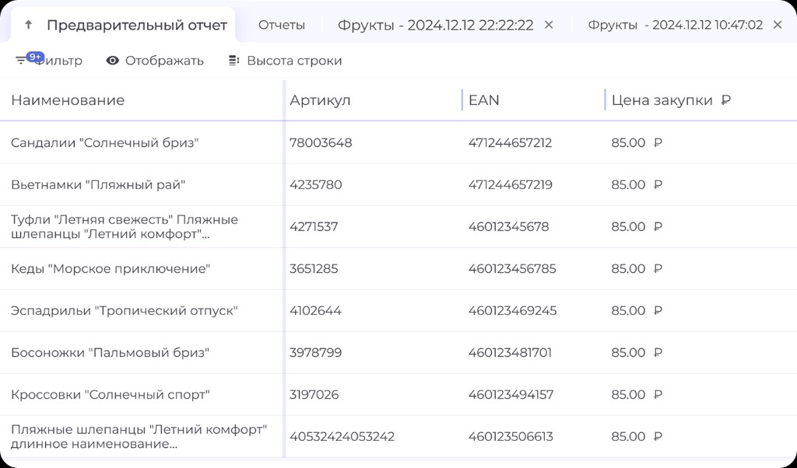The image size is (797, 468).
Task: Click the up arrow icon beside Предварительный отчет
Action: tap(29, 25)
